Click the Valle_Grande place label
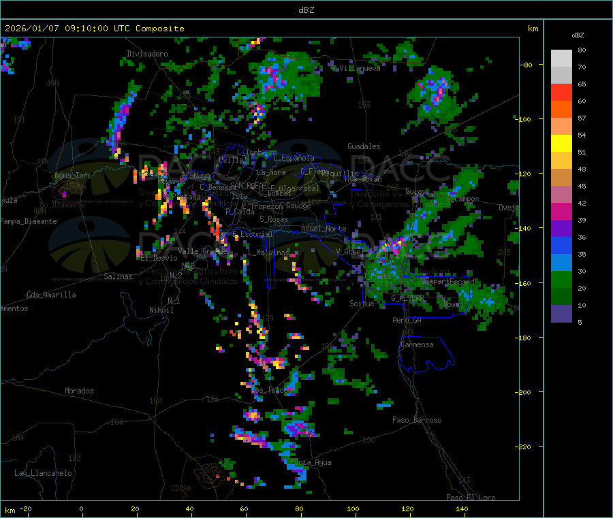Screen dimensions: 613x518 click(202, 250)
